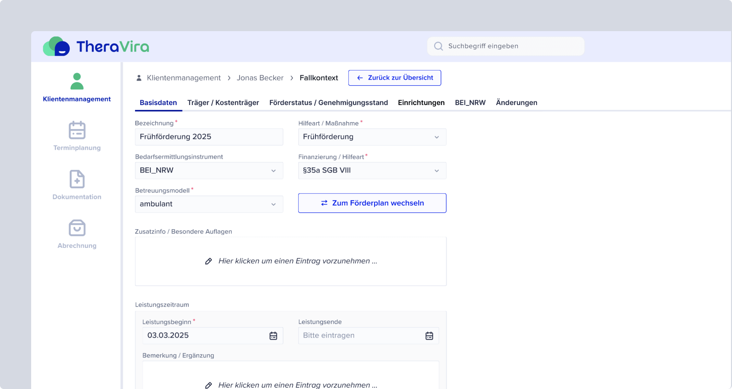
Task: Click Zum Förderplan wechseln
Action: click(372, 203)
